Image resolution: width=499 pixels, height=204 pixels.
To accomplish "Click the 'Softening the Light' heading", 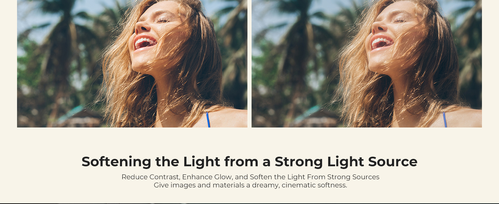I will click(x=249, y=162).
